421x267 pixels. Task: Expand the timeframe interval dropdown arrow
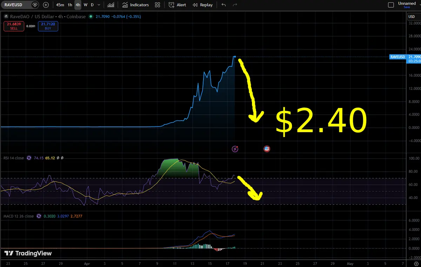point(99,5)
